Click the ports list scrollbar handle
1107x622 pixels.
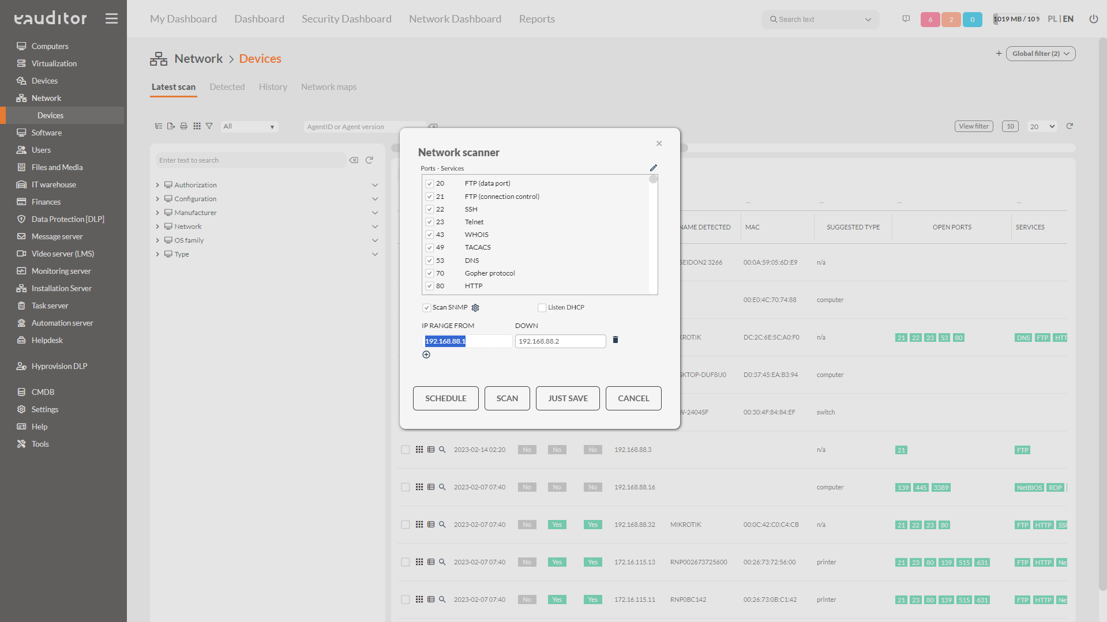[653, 179]
